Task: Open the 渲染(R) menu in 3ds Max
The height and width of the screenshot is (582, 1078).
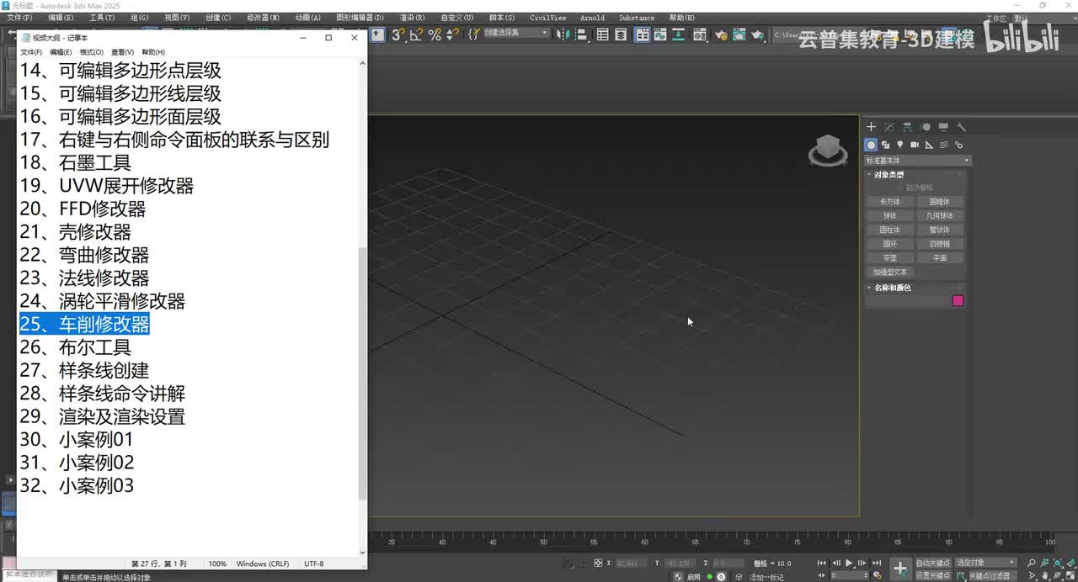Action: click(x=412, y=18)
